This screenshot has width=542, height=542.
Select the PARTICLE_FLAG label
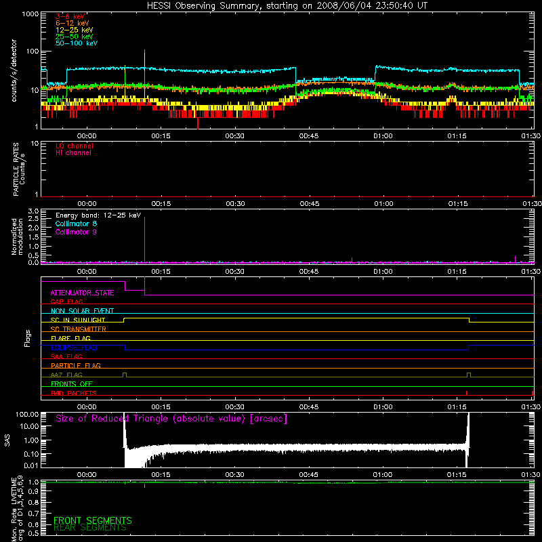[x=76, y=365]
